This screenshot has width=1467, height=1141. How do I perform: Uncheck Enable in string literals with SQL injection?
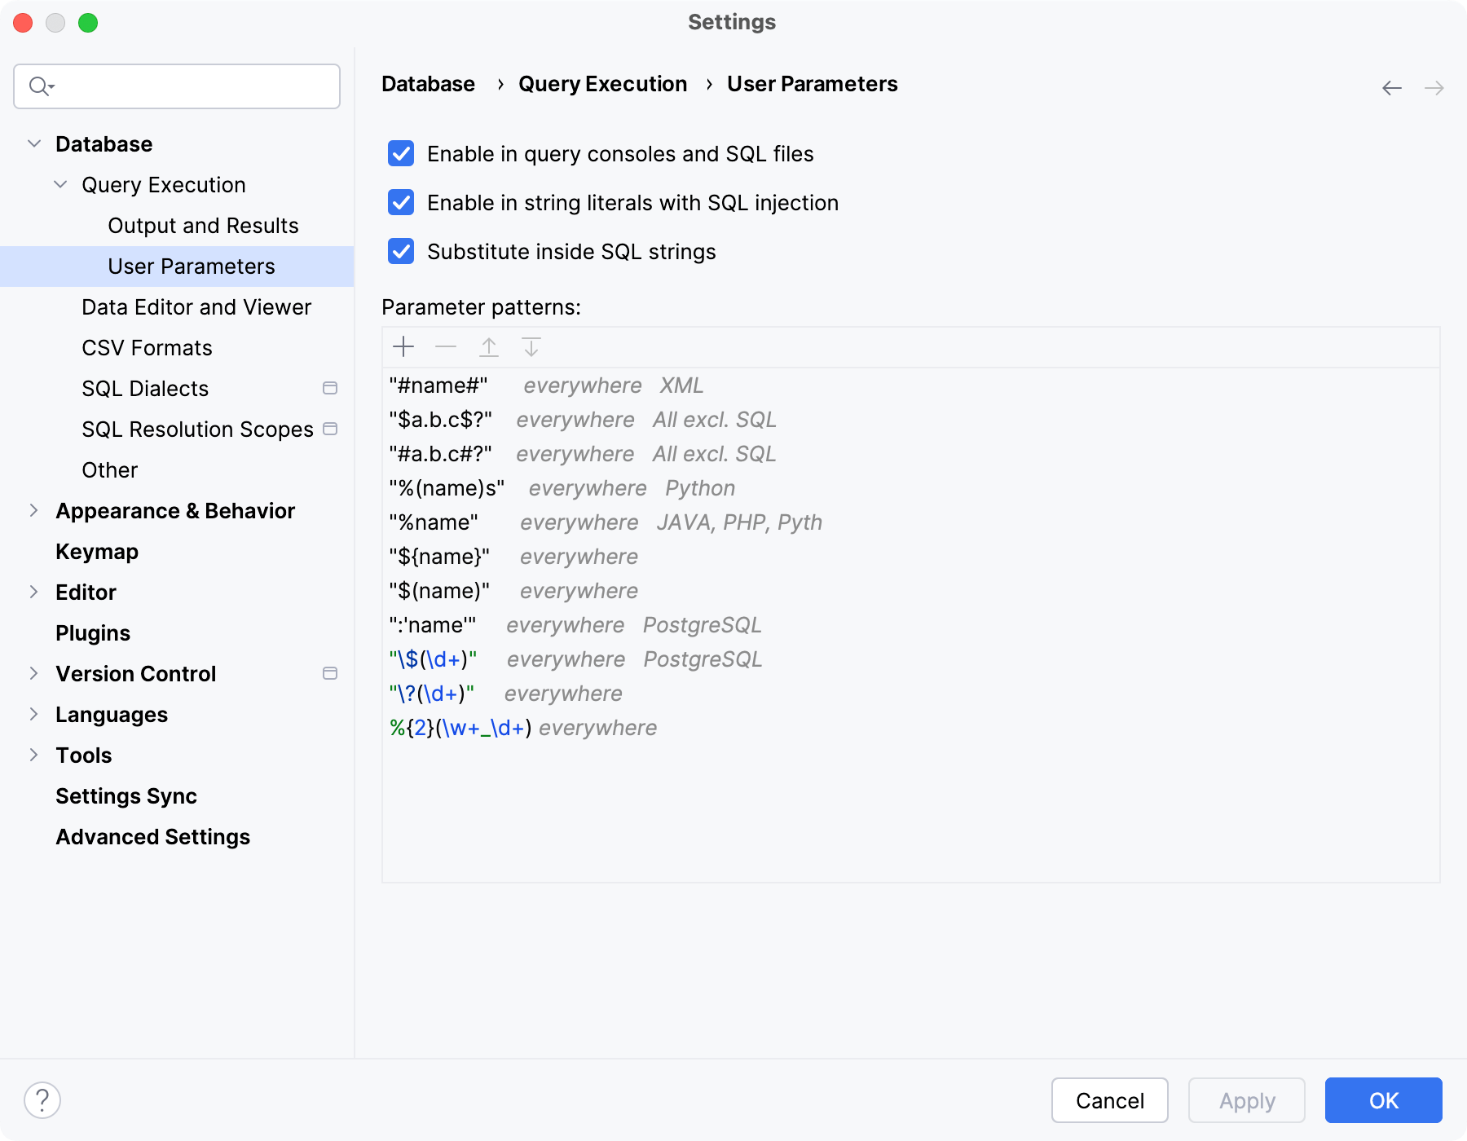401,202
